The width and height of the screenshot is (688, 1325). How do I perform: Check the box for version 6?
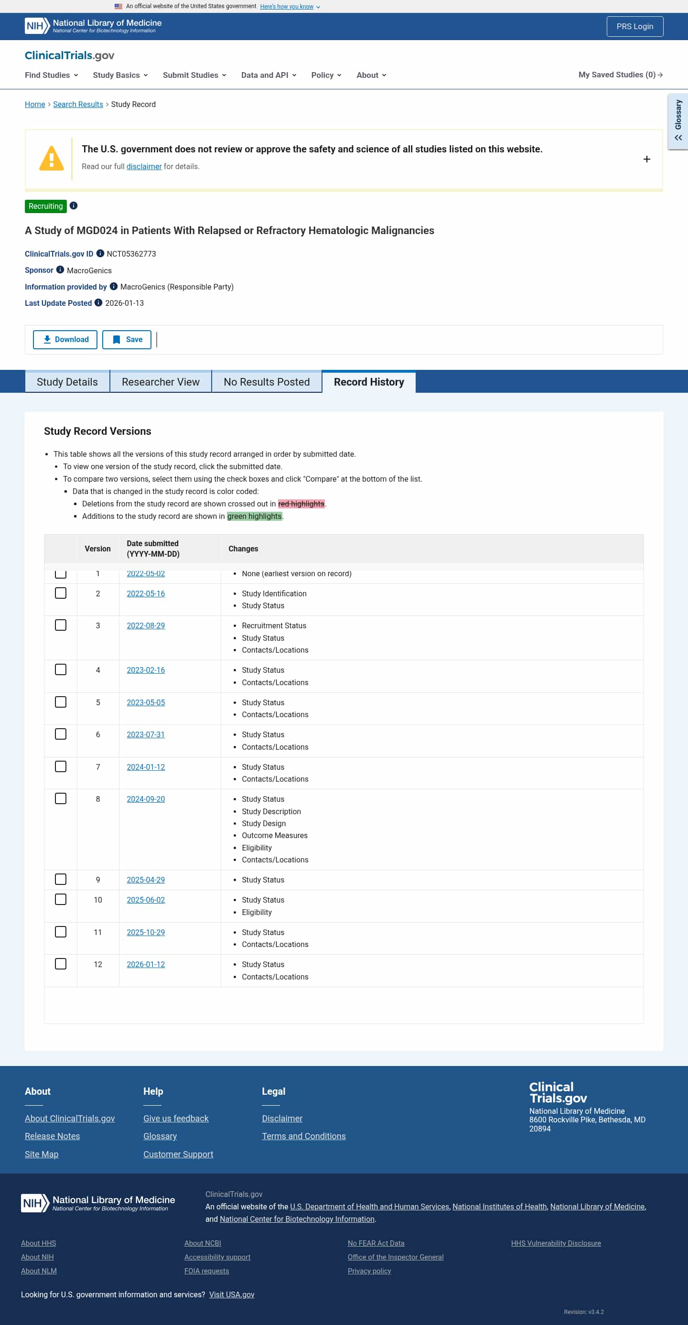tap(61, 734)
